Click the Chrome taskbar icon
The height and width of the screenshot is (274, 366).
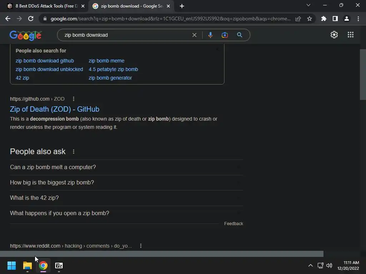43,265
